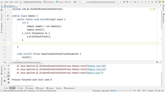The width and height of the screenshot is (165, 92).
Task: Open the Git tool window tab
Action: click(x=6, y=88)
